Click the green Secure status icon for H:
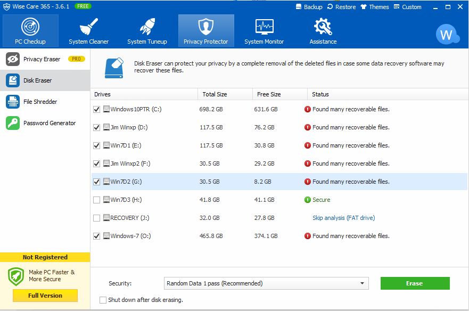 308,200
